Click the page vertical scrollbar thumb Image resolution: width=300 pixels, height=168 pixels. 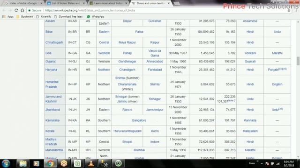click(x=298, y=61)
